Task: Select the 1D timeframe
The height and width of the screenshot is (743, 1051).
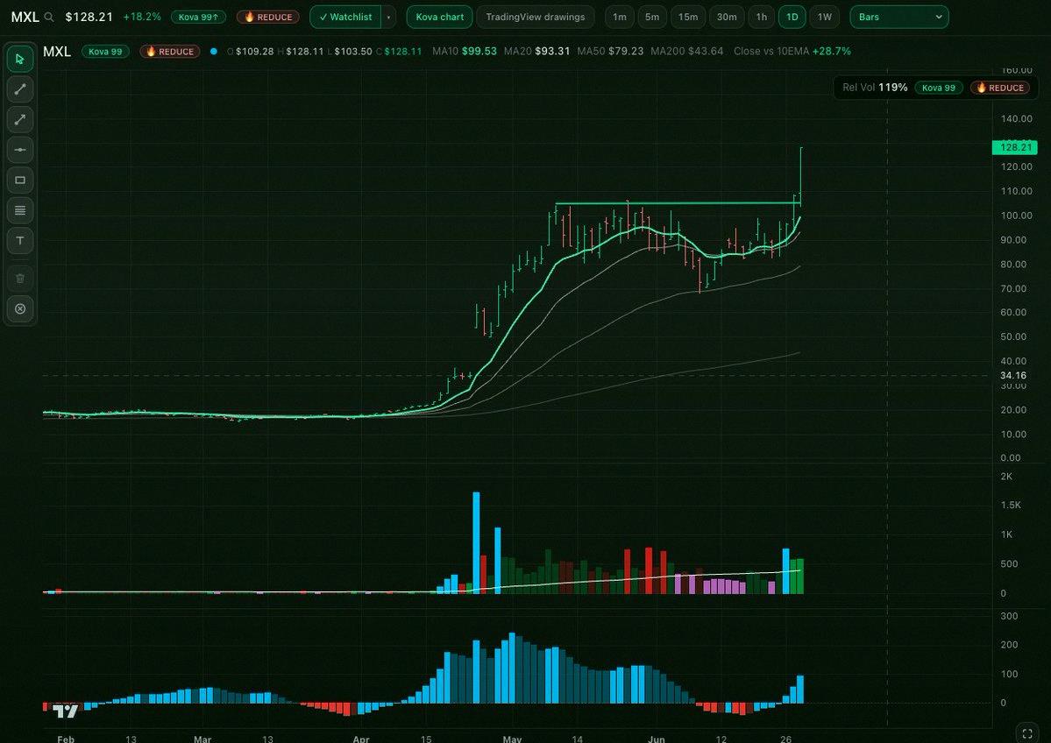Action: [x=792, y=17]
